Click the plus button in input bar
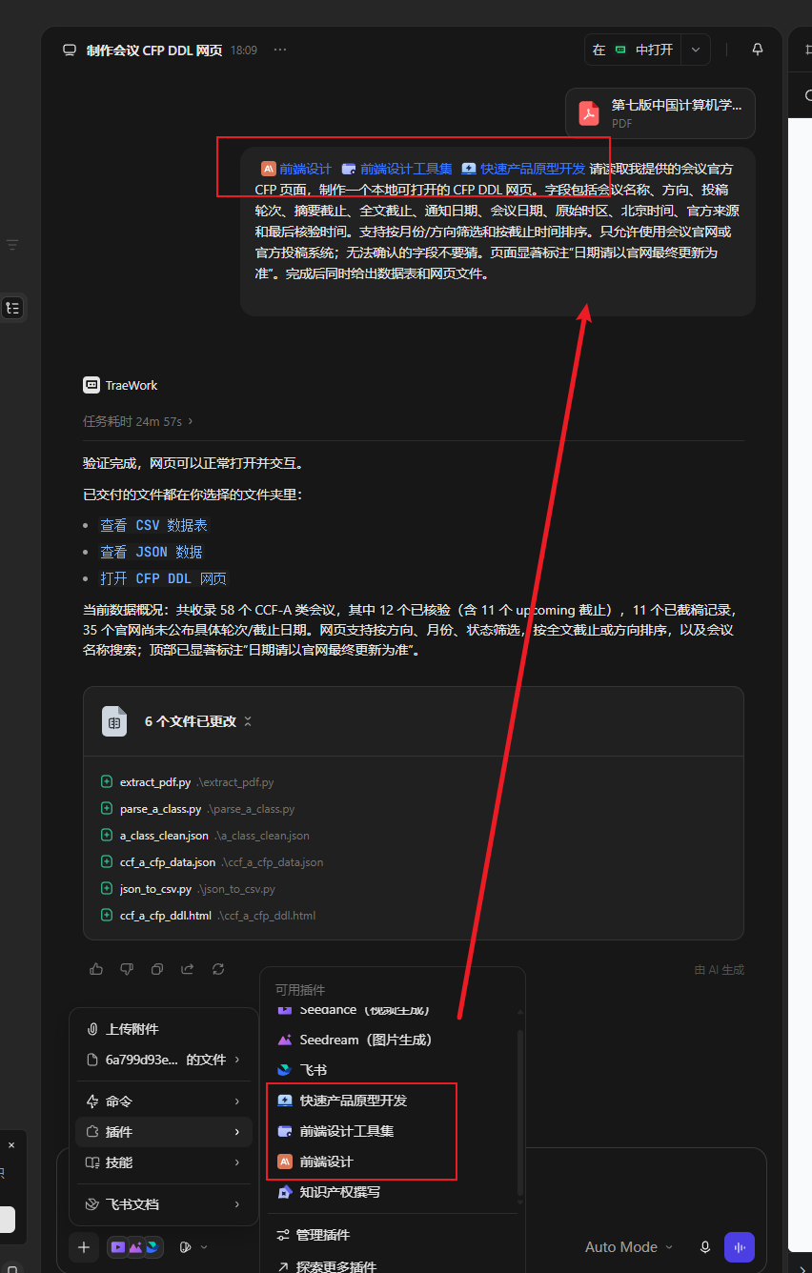Screen dimensions: 812x1273 tap(84, 1246)
